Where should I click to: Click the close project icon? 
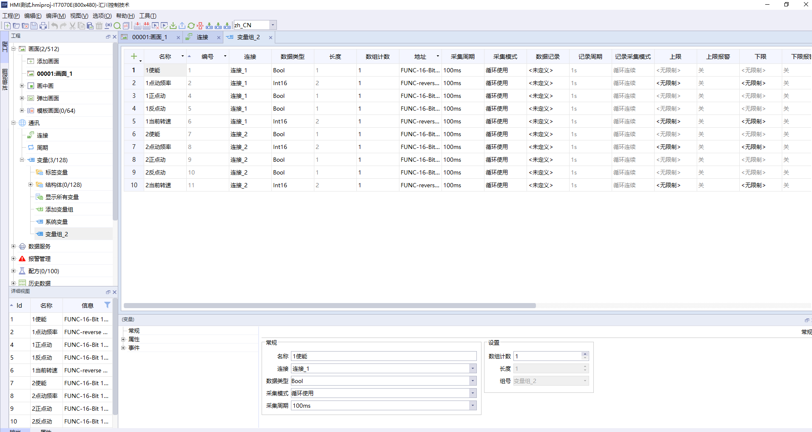[x=25, y=26]
